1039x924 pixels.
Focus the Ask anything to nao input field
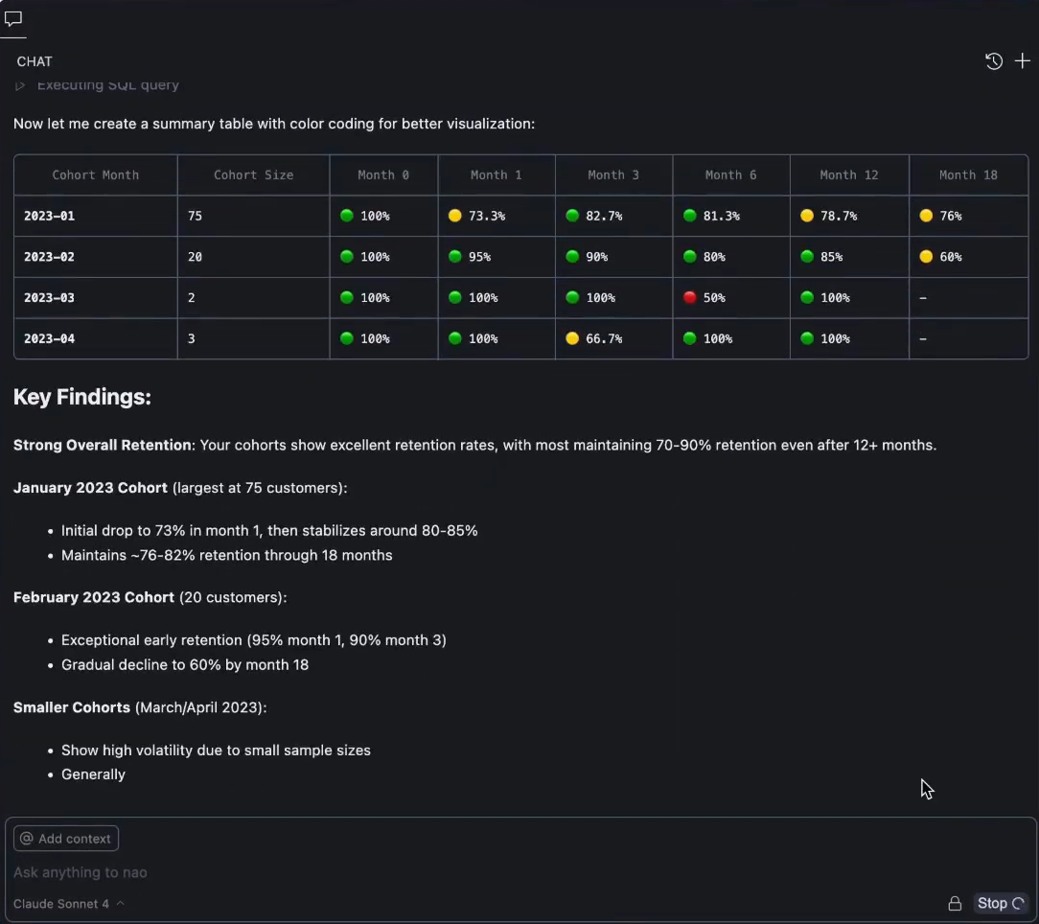pos(383,872)
